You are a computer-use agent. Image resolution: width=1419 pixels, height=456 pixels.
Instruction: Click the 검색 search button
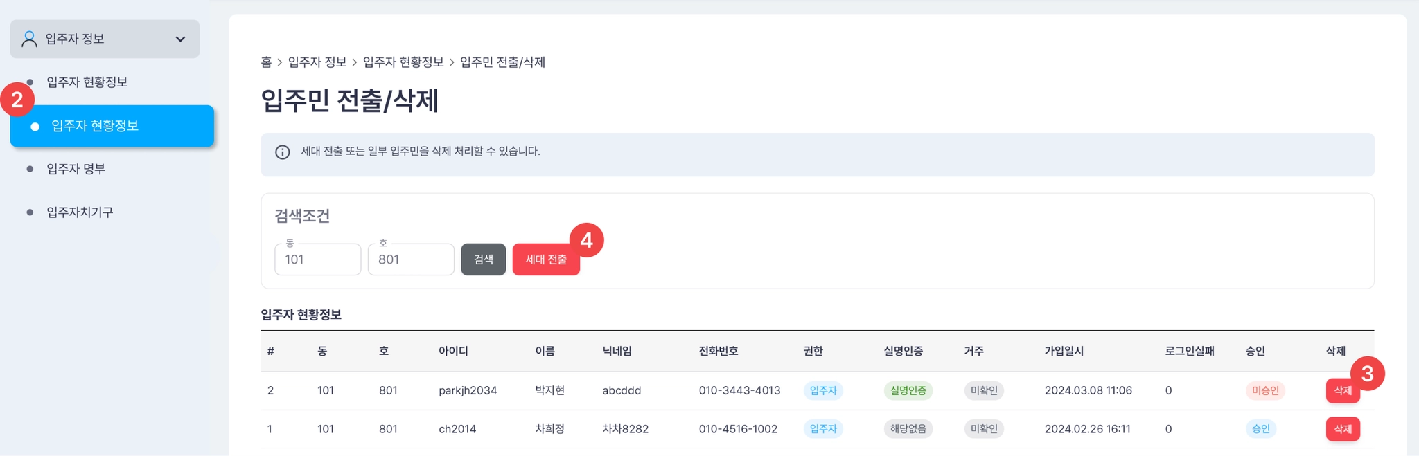click(x=484, y=259)
